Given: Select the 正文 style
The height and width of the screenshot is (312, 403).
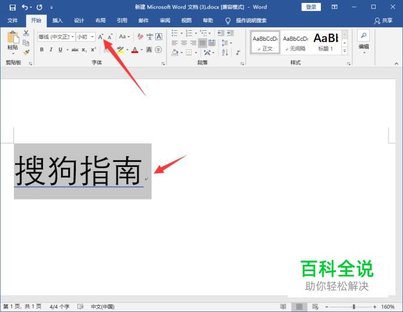Looking at the screenshot, I should click(x=265, y=42).
